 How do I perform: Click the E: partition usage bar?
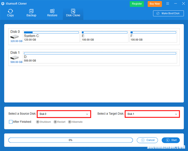click(105, 32)
